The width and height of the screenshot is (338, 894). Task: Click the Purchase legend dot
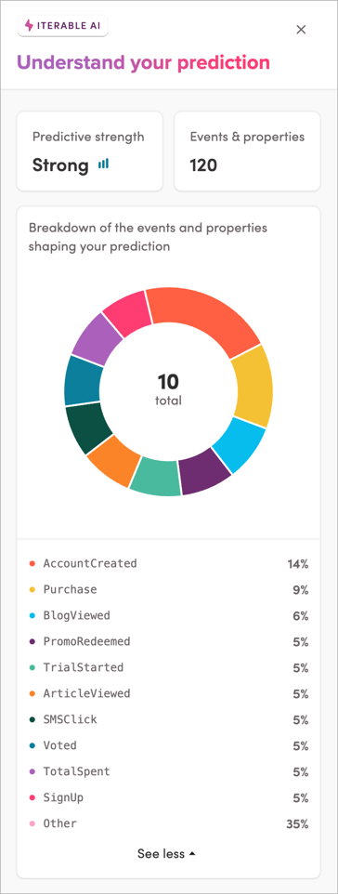click(32, 589)
